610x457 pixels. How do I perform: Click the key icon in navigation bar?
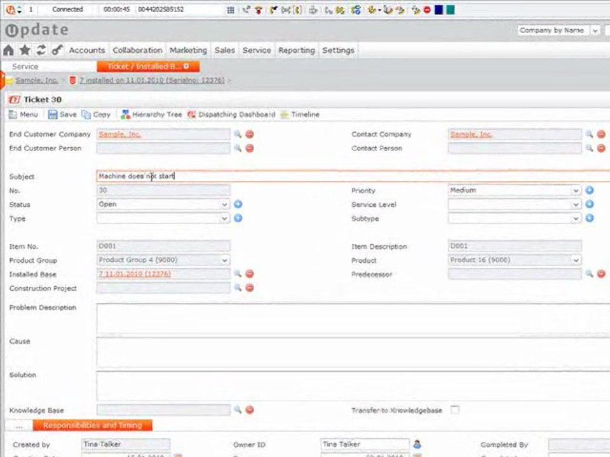[x=57, y=50]
